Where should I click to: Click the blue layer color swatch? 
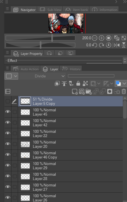118,83
